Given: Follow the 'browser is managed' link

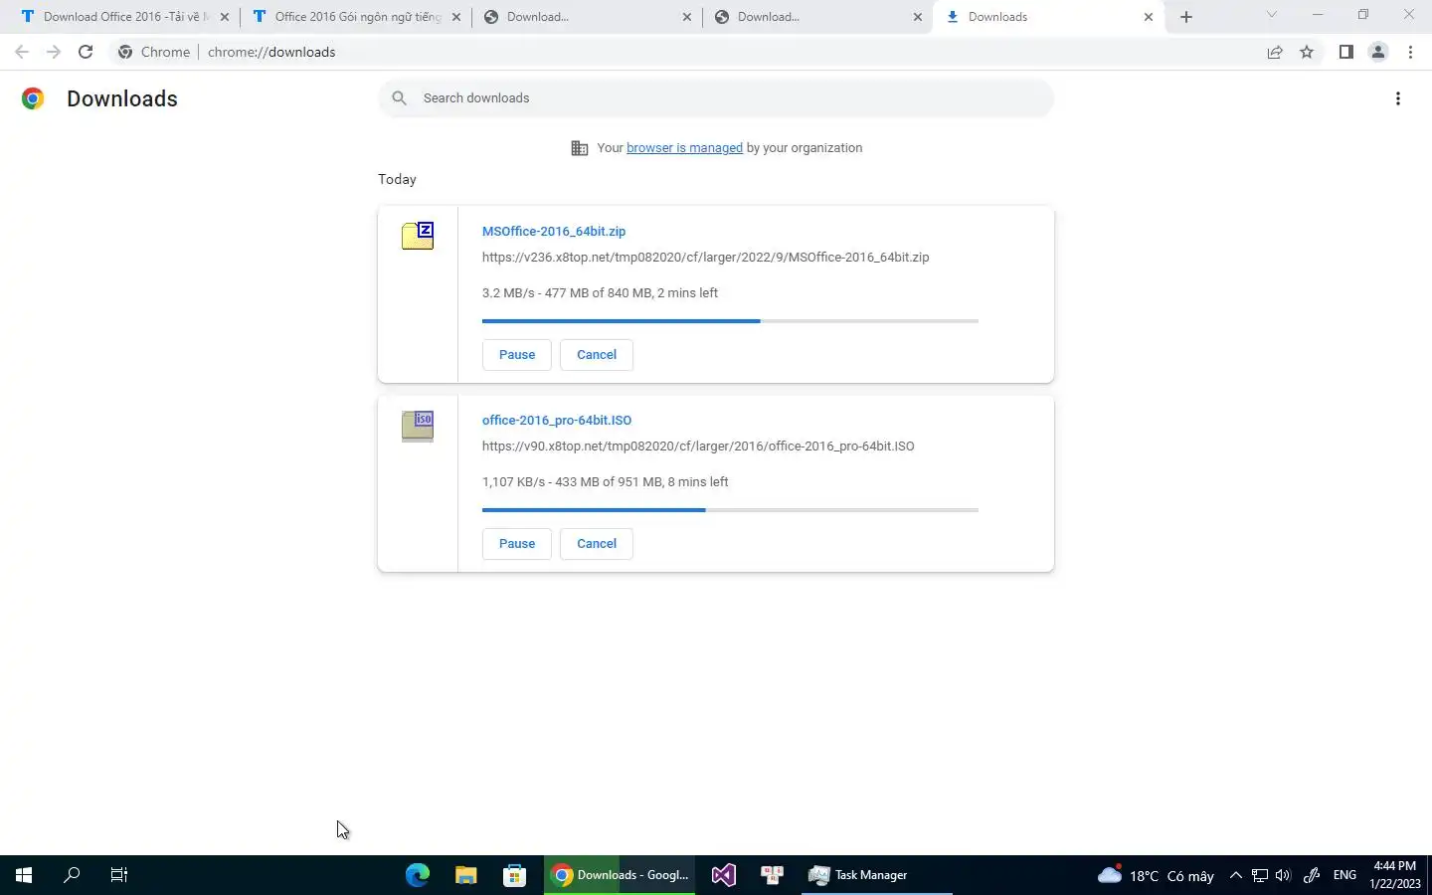Looking at the screenshot, I should click(684, 148).
